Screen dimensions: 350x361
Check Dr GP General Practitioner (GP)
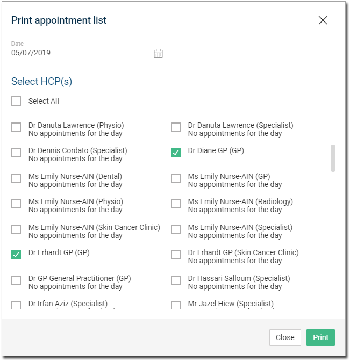[x=16, y=280]
